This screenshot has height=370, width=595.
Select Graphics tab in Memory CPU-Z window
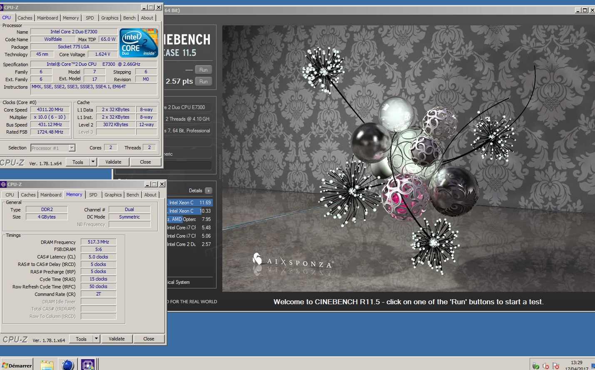pos(113,195)
